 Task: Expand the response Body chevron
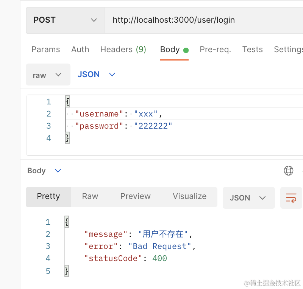[x=58, y=171]
